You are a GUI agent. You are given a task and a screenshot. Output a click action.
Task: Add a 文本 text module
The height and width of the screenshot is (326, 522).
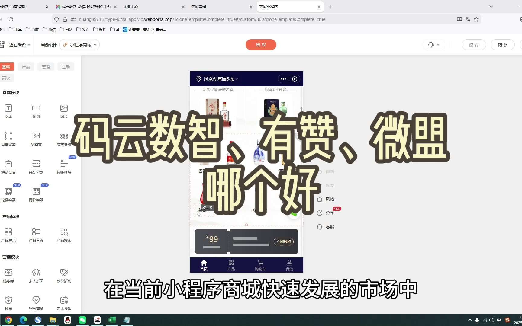[8, 111]
